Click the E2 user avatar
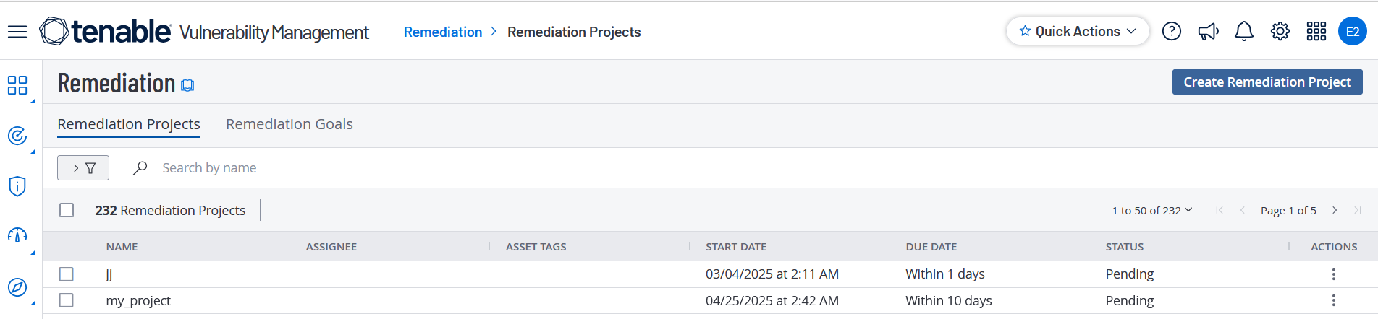The width and height of the screenshot is (1378, 319). click(x=1352, y=32)
